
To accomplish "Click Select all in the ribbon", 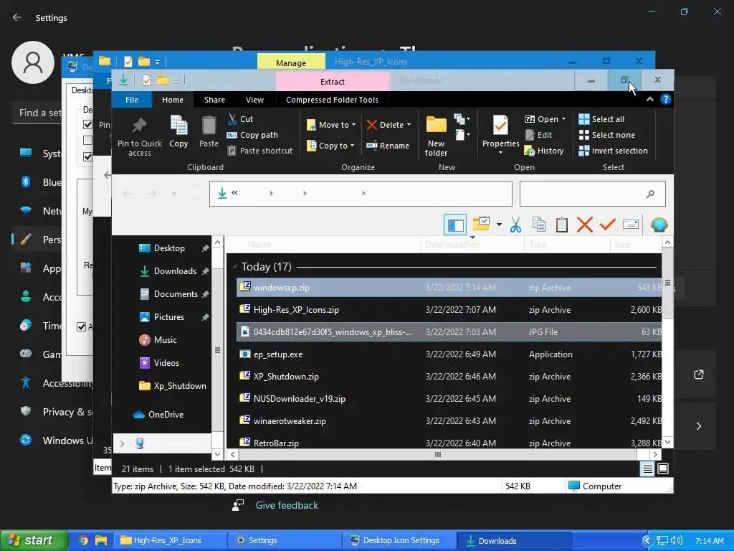I will 601,119.
